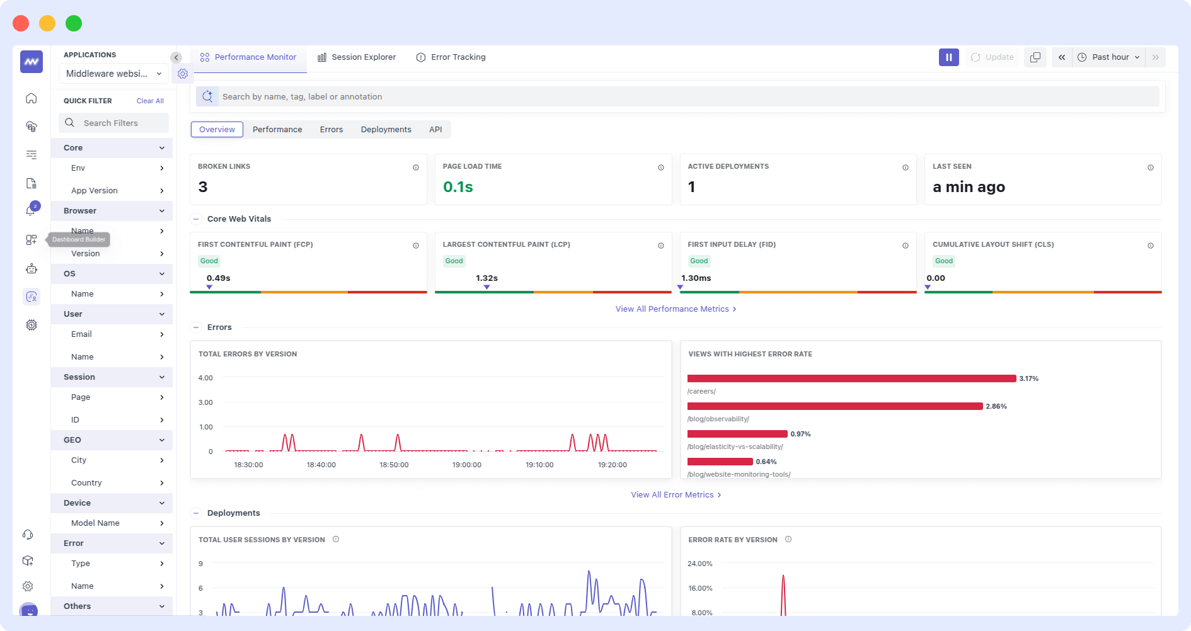1191x631 pixels.
Task: Open the Alerts bell showing 2 notifications
Action: tap(31, 208)
